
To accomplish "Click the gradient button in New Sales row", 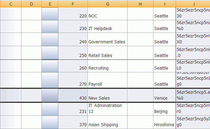I will pyautogui.click(x=50, y=95).
